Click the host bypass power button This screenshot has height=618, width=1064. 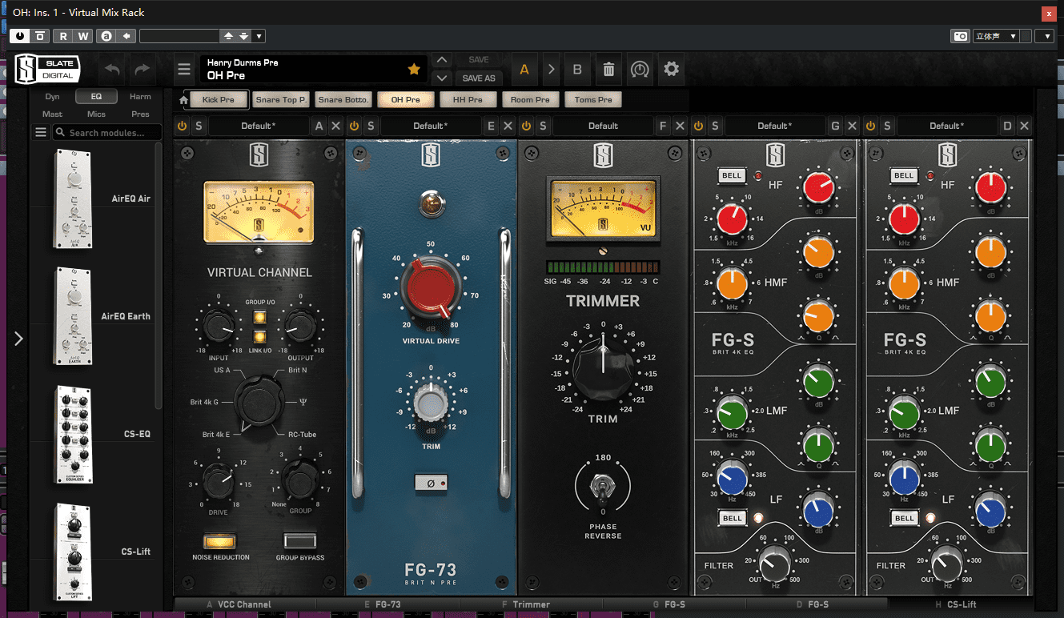(20, 36)
